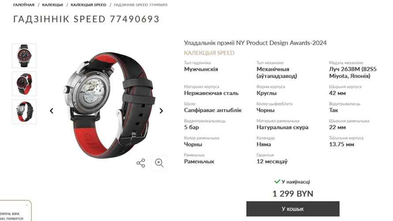This screenshot has width=393, height=221.
Task: Show the previous watch image
Action: click(51, 110)
